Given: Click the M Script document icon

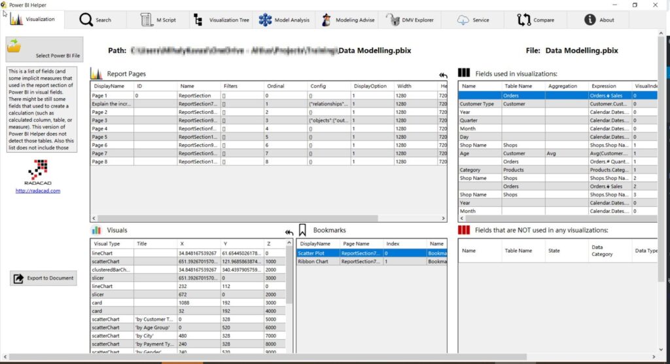Looking at the screenshot, I should pos(147,20).
